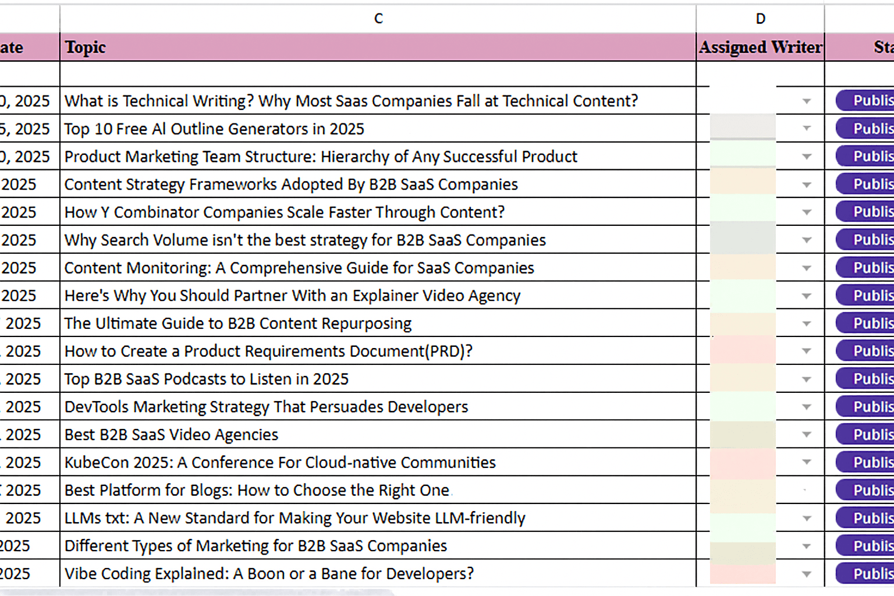This screenshot has height=596, width=894.
Task: Open writer dropdown for Why Search Volume row
Action: pos(807,240)
